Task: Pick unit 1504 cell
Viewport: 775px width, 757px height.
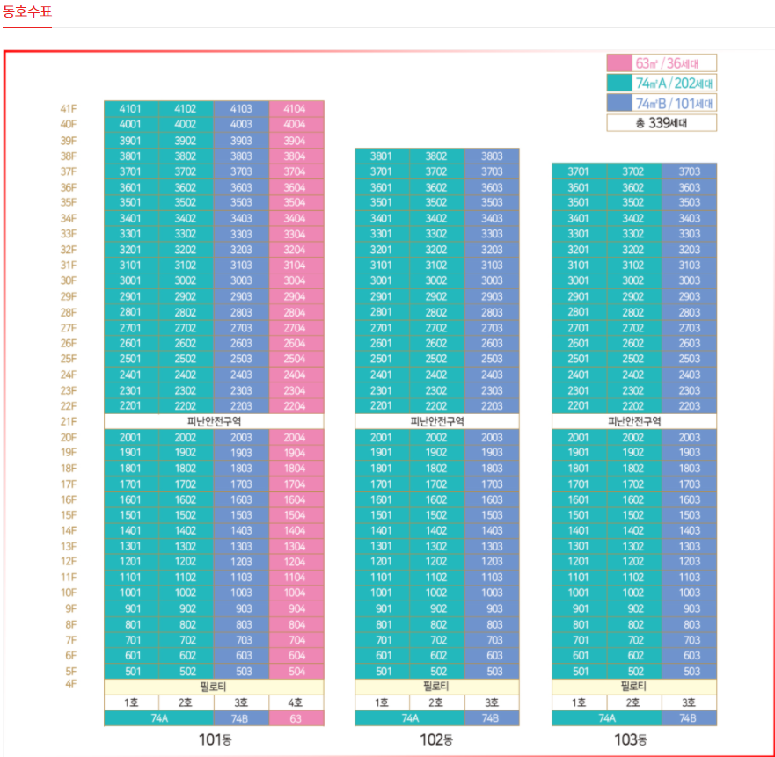Action: 296,515
